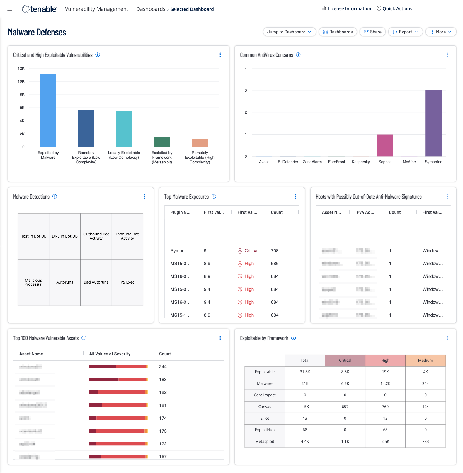Expand the More options dropdown
This screenshot has width=463, height=473.
(x=441, y=32)
